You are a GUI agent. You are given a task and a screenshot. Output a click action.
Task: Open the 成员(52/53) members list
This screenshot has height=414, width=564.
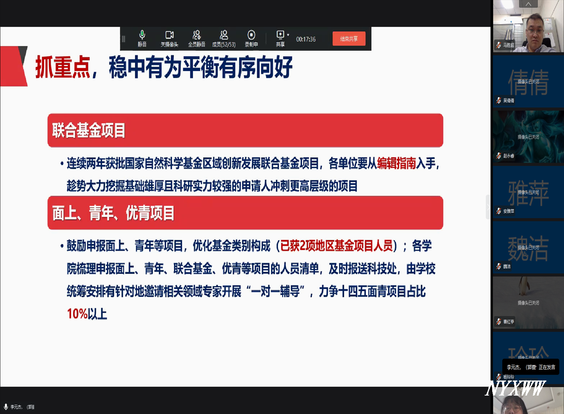click(x=224, y=35)
